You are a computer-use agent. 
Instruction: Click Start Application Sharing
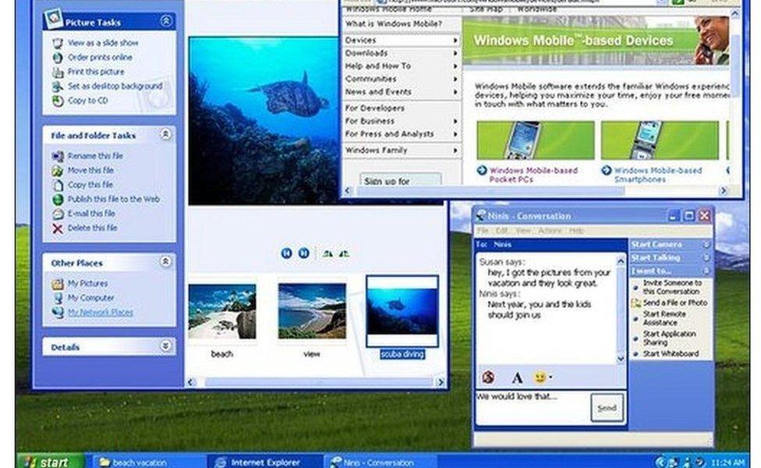point(669,339)
